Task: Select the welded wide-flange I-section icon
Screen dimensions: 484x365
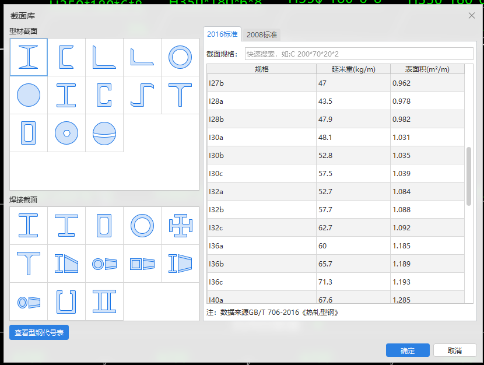Action: tap(66, 226)
